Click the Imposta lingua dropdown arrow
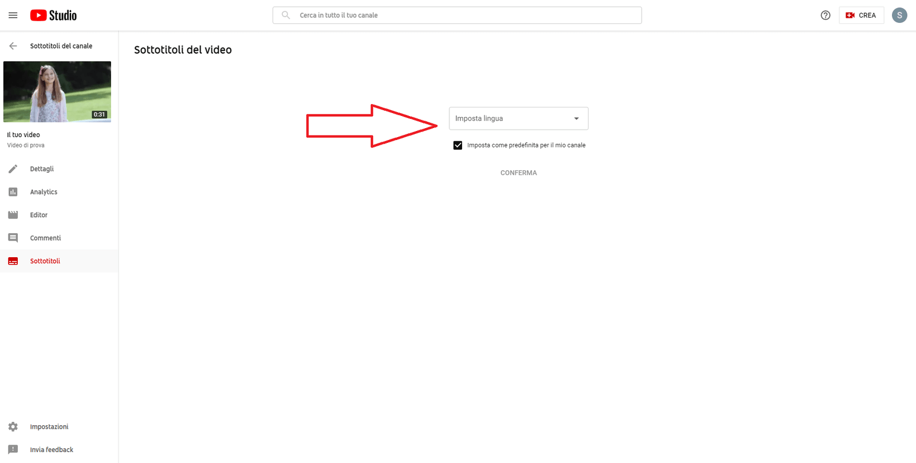 pyautogui.click(x=577, y=118)
